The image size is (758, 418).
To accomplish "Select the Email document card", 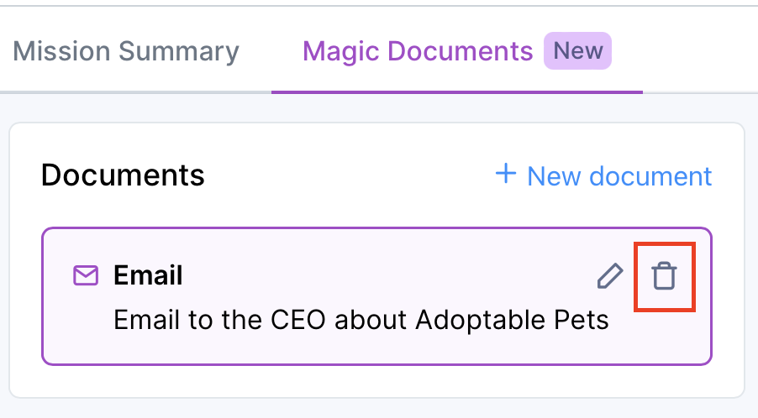I will [x=376, y=340].
